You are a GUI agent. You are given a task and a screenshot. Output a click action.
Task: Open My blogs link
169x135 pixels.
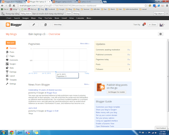click(11, 34)
